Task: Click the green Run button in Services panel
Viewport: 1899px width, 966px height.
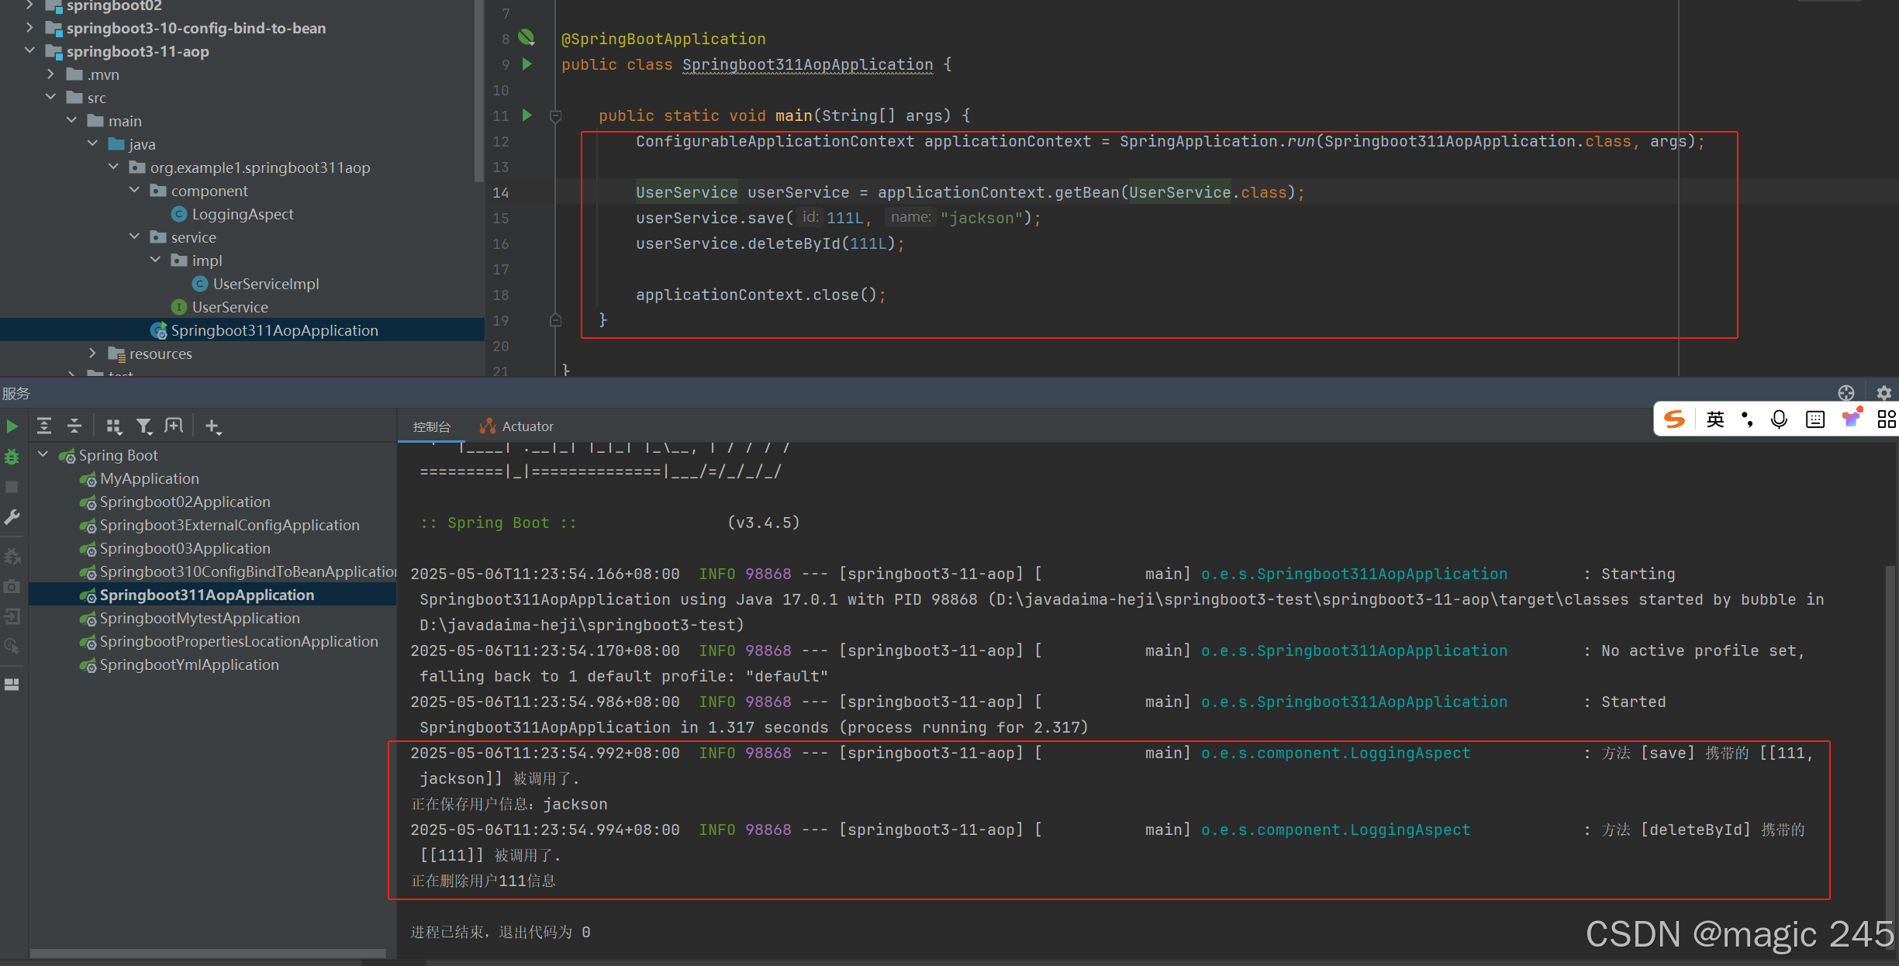Action: [12, 426]
